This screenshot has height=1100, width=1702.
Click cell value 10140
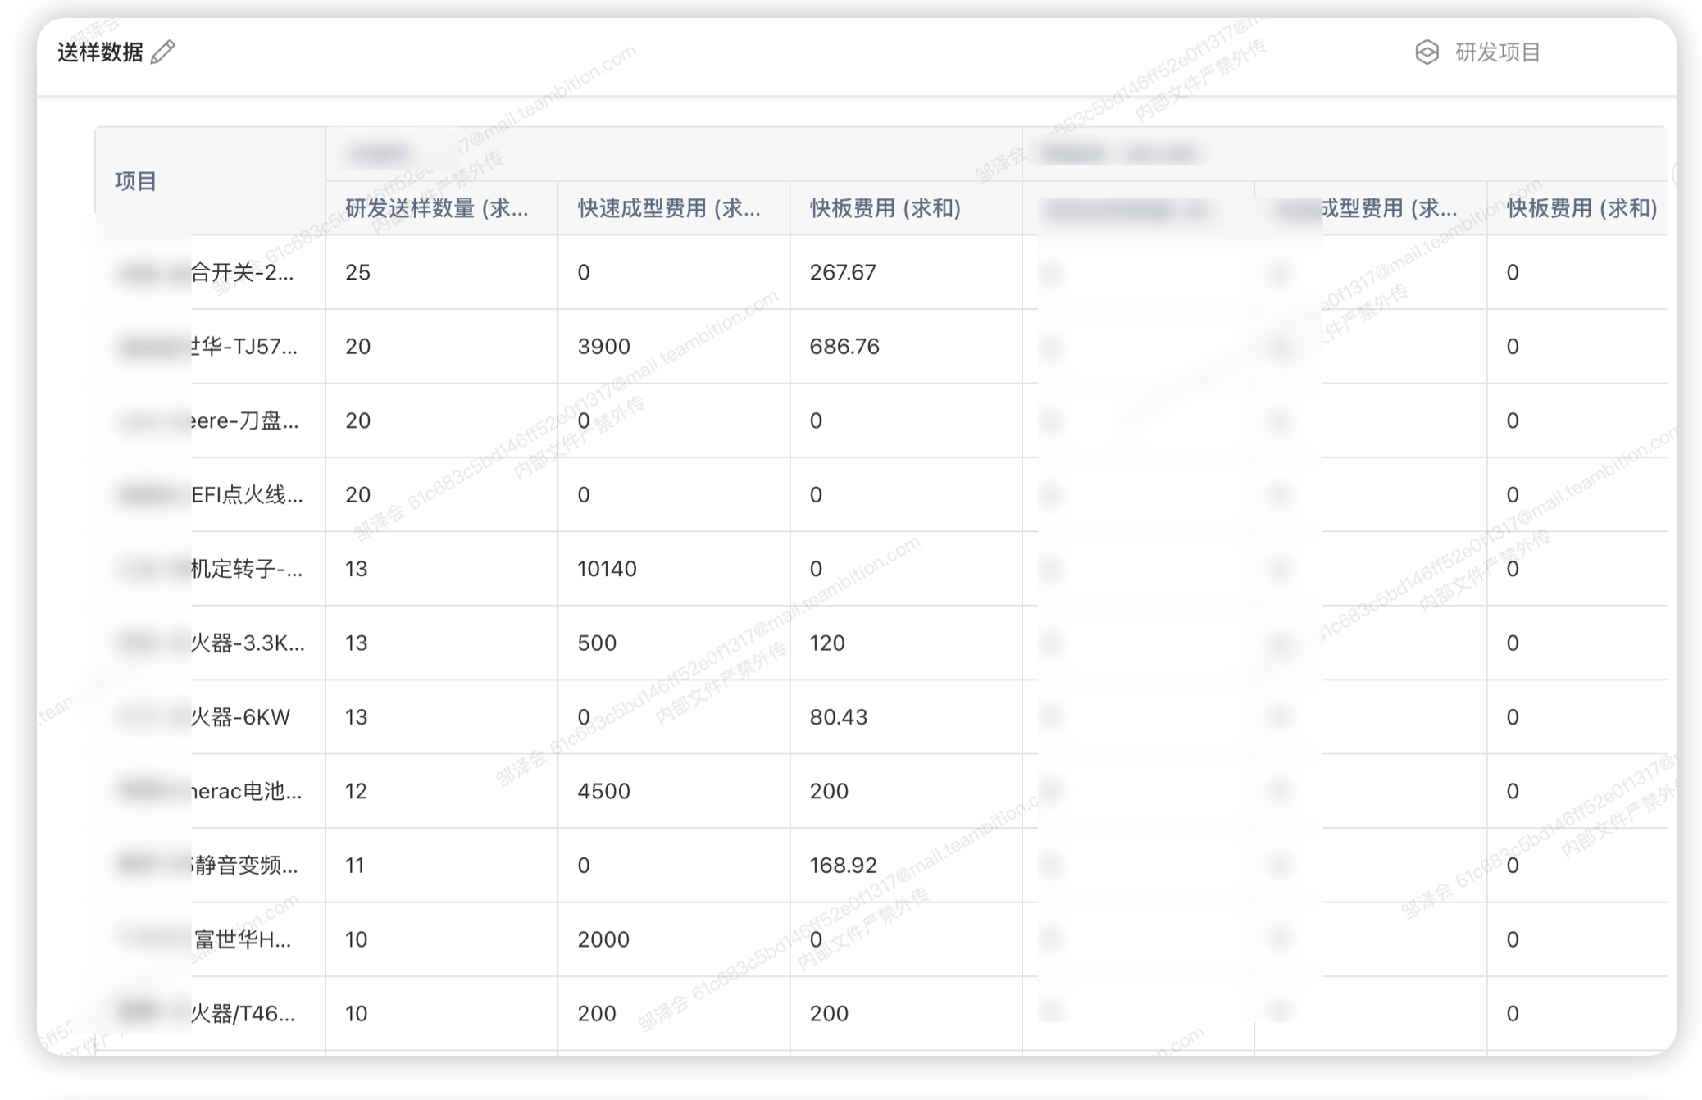click(x=607, y=568)
